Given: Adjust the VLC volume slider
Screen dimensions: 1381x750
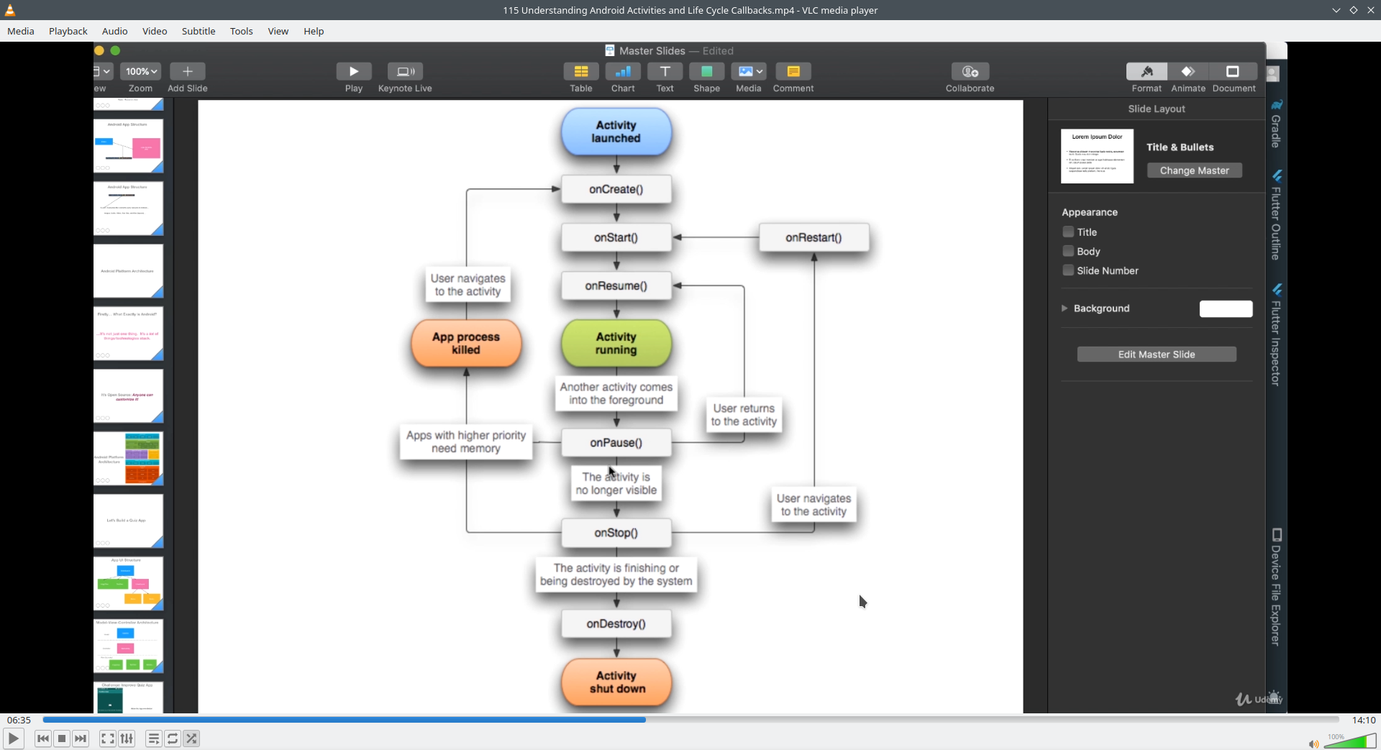Looking at the screenshot, I should [1350, 741].
